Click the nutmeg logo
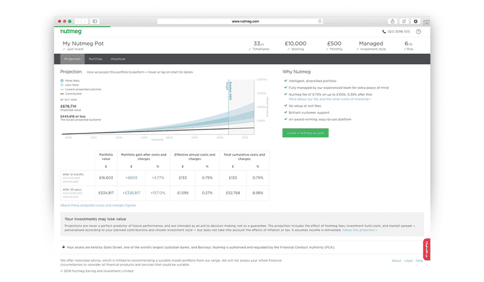 click(71, 31)
